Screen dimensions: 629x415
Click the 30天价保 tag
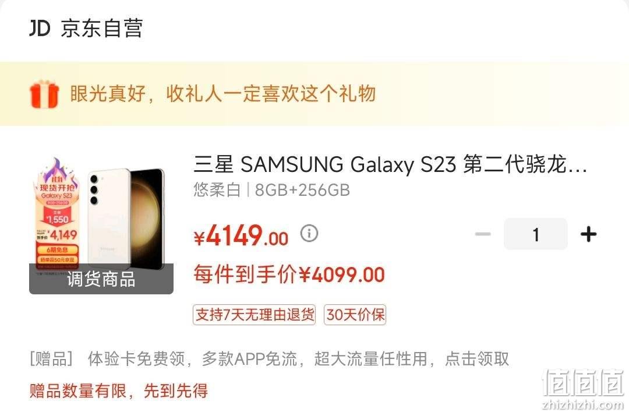pyautogui.click(x=355, y=314)
